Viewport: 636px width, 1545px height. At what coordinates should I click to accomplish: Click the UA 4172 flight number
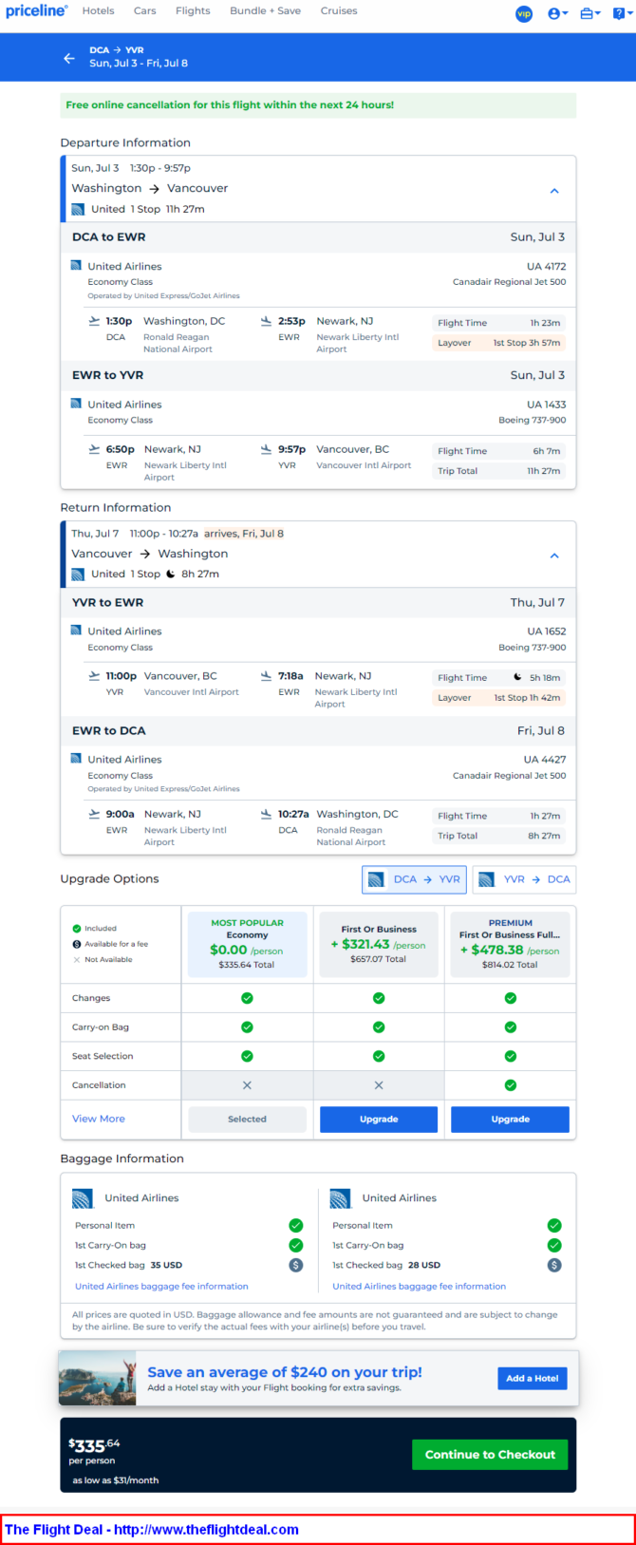(x=547, y=267)
